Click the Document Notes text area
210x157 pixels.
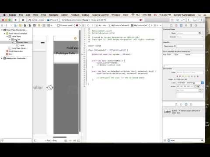coord(190,96)
